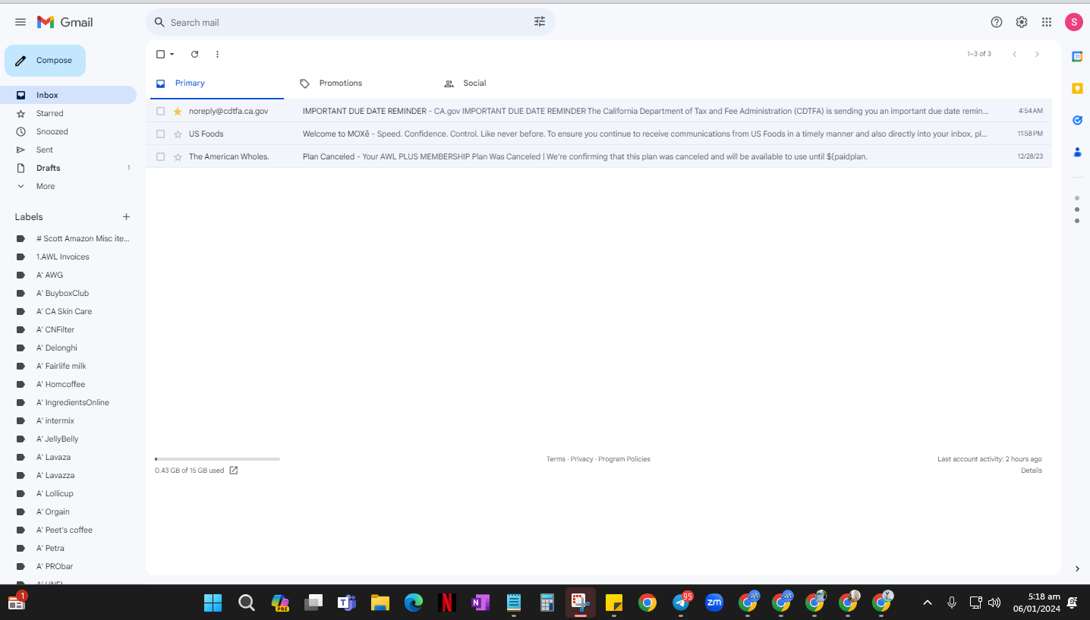1090x620 pixels.
Task: Open Netflix from the taskbar
Action: (x=447, y=603)
